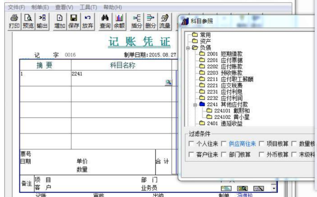Open the 流量 cash flow tool

pos(165,22)
